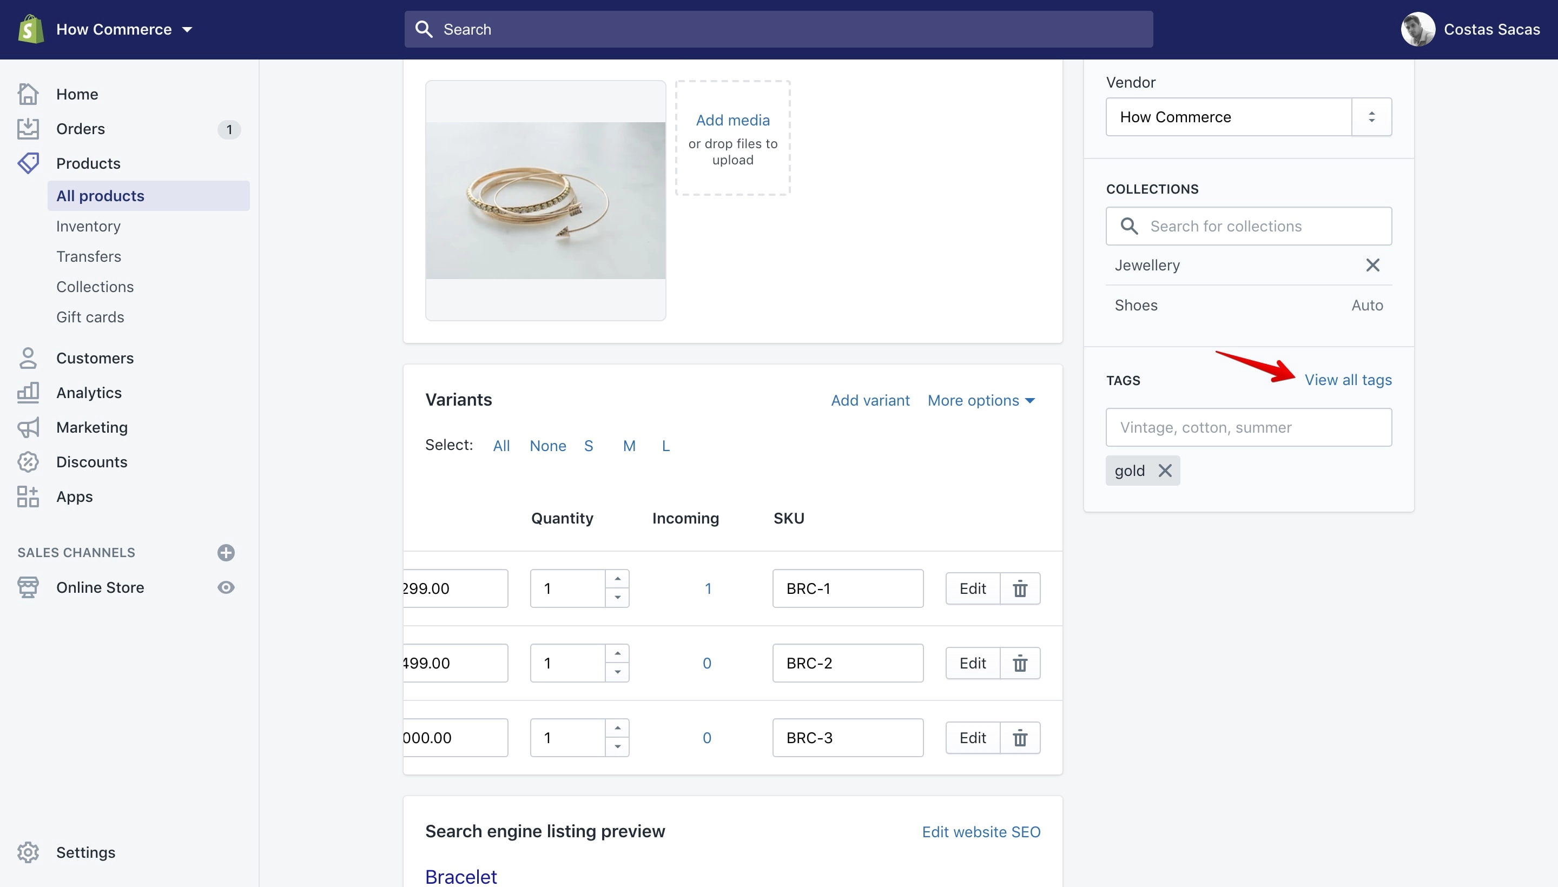Delete BRC-2 variant with trash icon
Viewport: 1558px width, 887px height.
click(1020, 663)
